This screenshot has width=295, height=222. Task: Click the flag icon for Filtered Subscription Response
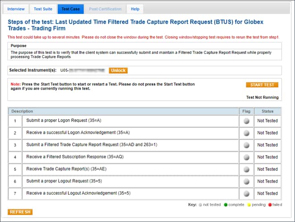click(x=246, y=157)
